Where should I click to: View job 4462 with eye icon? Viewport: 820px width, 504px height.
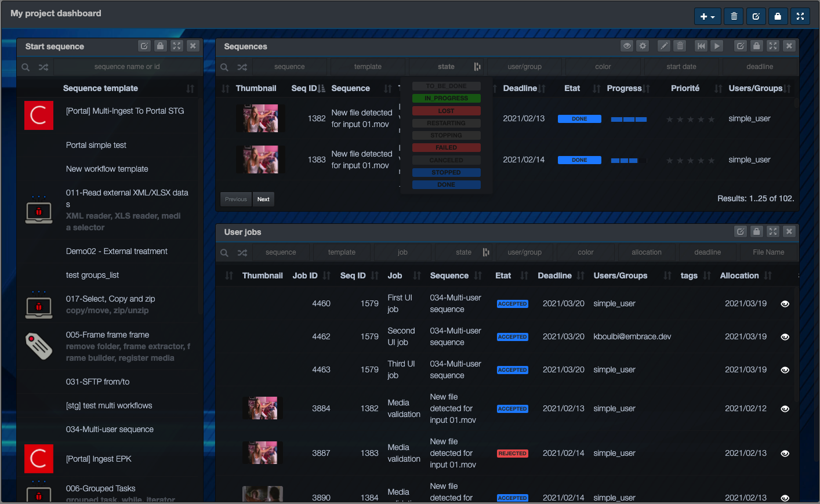point(785,337)
